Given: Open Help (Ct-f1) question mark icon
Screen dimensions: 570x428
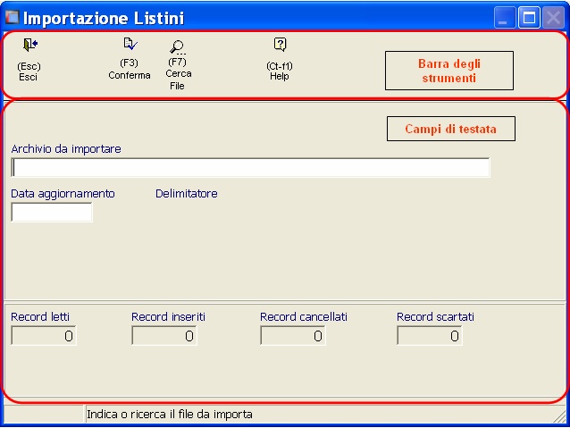Looking at the screenshot, I should (x=280, y=45).
